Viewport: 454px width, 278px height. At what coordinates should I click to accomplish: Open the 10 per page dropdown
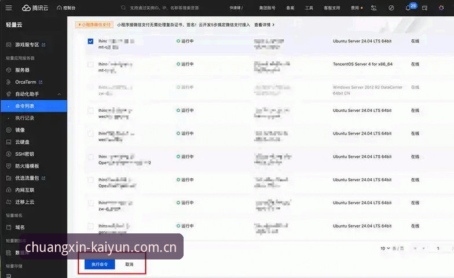coord(385,248)
